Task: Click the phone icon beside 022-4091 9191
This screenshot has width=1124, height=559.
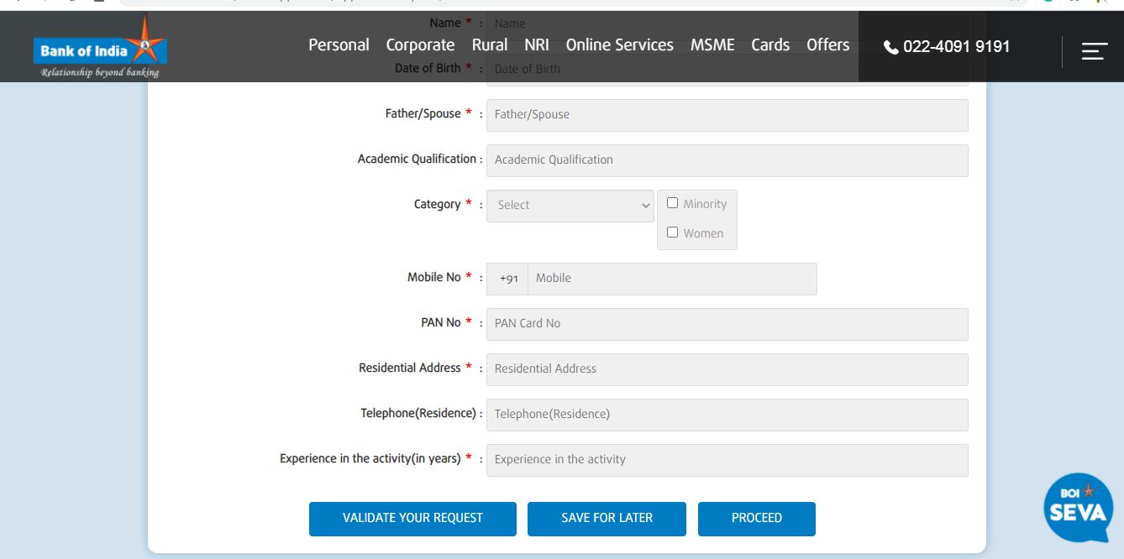Action: point(891,47)
